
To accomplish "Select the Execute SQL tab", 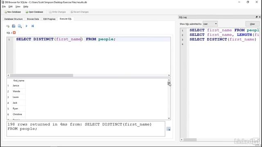I will pyautogui.click(x=65, y=19).
